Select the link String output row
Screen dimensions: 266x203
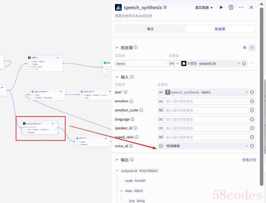pos(137,201)
